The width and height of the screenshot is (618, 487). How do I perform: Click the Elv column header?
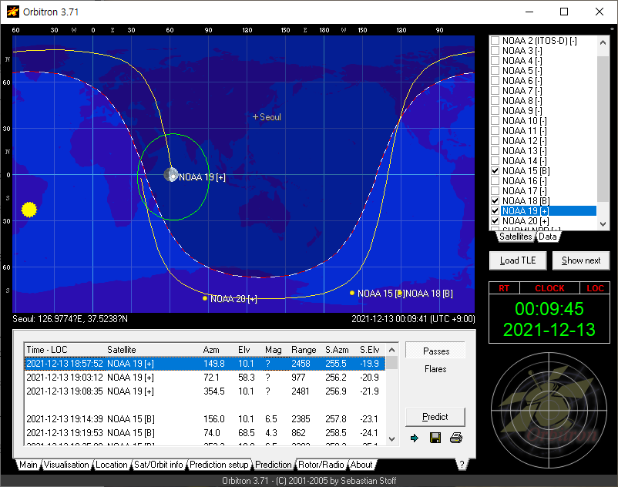click(x=249, y=350)
